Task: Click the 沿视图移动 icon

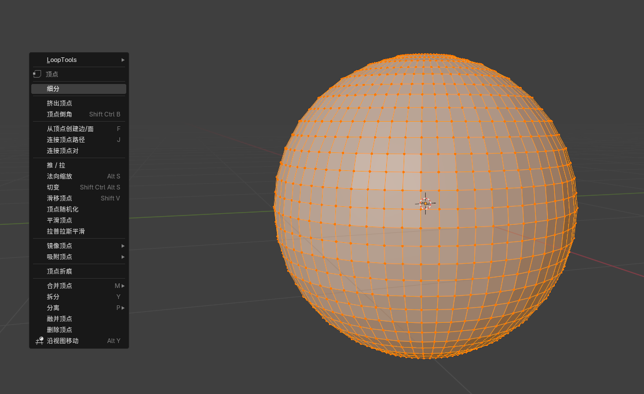Action: pos(39,341)
